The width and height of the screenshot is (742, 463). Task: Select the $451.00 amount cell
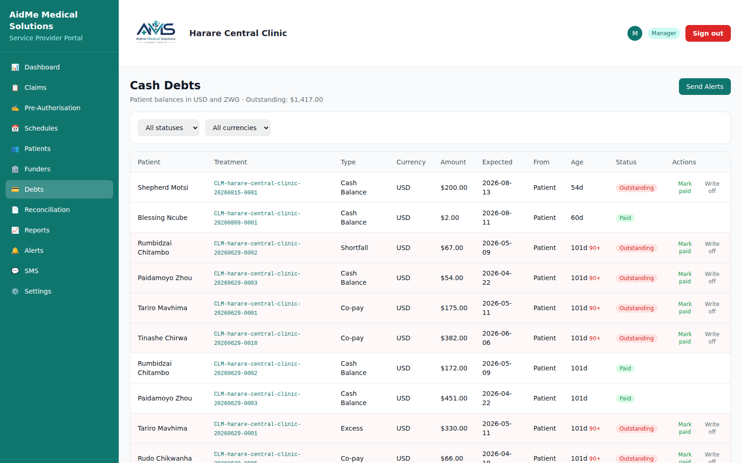(454, 398)
